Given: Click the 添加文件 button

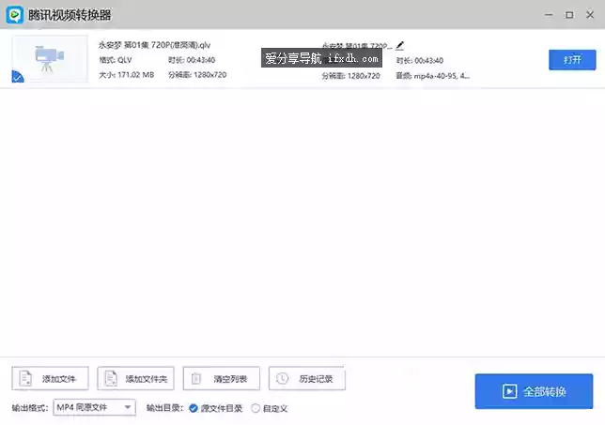Looking at the screenshot, I should 50,378.
